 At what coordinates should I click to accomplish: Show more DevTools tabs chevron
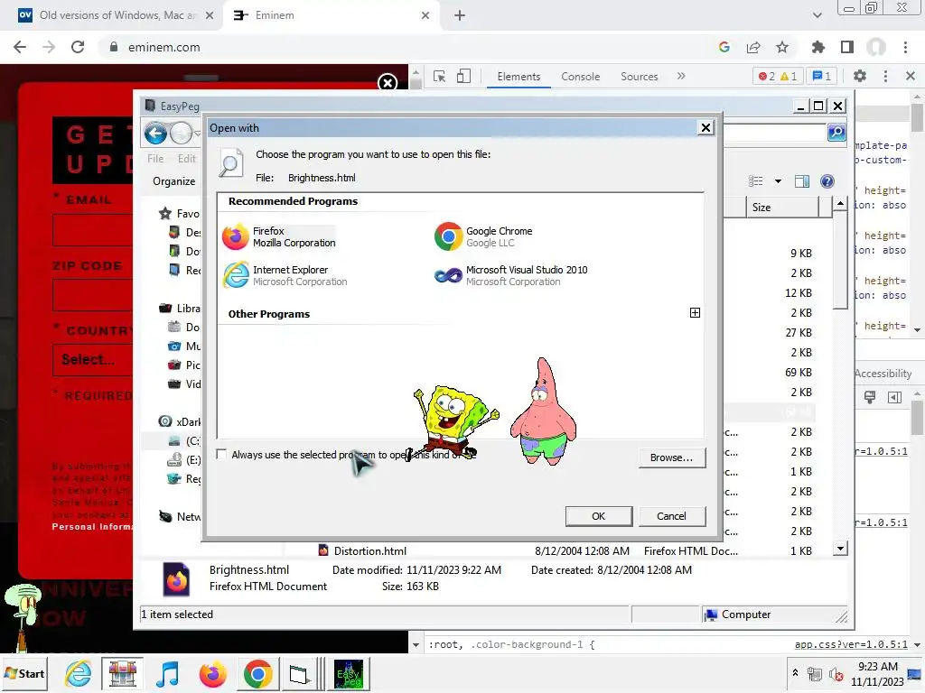point(681,76)
